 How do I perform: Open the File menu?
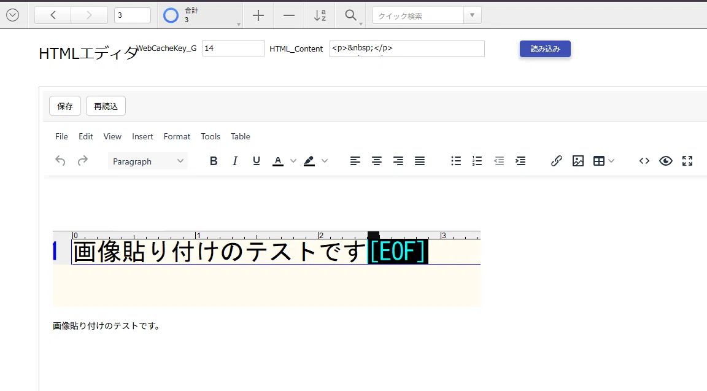click(62, 136)
